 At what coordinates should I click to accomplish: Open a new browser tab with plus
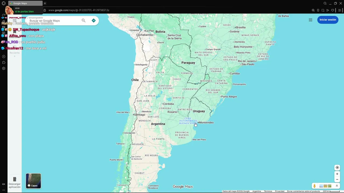(x=45, y=3)
